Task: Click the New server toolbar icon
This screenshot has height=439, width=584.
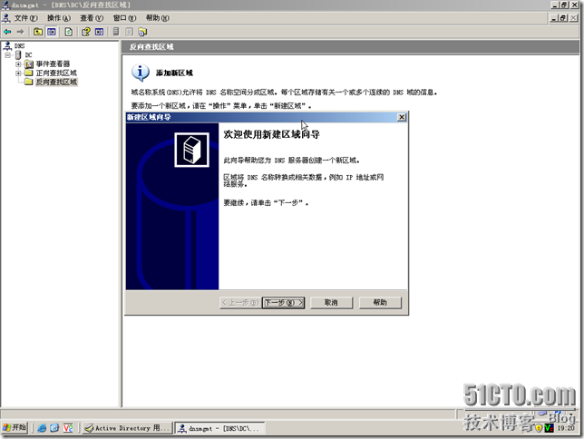Action: 116,32
